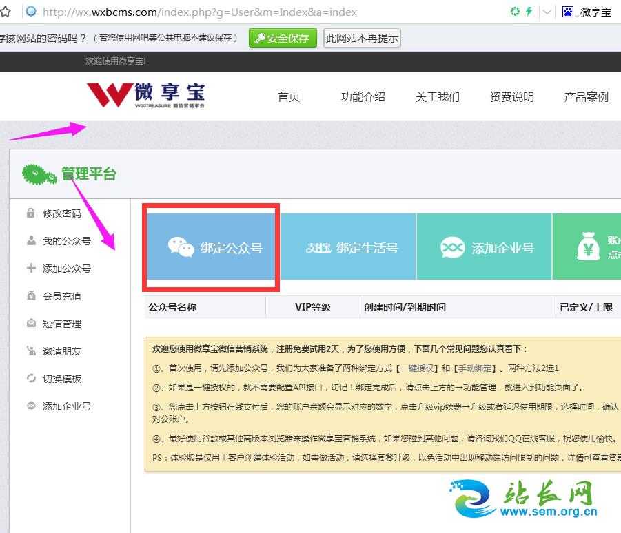Select 添加公众号 in the sidebar

pos(67,269)
